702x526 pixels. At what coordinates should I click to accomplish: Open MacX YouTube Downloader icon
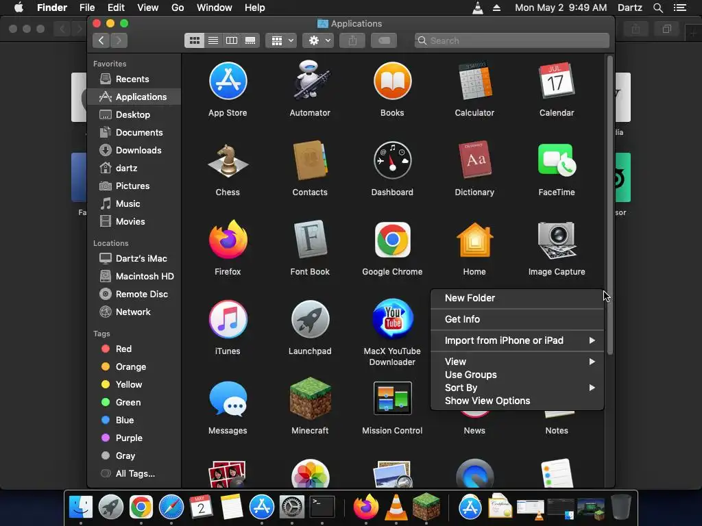click(x=392, y=319)
